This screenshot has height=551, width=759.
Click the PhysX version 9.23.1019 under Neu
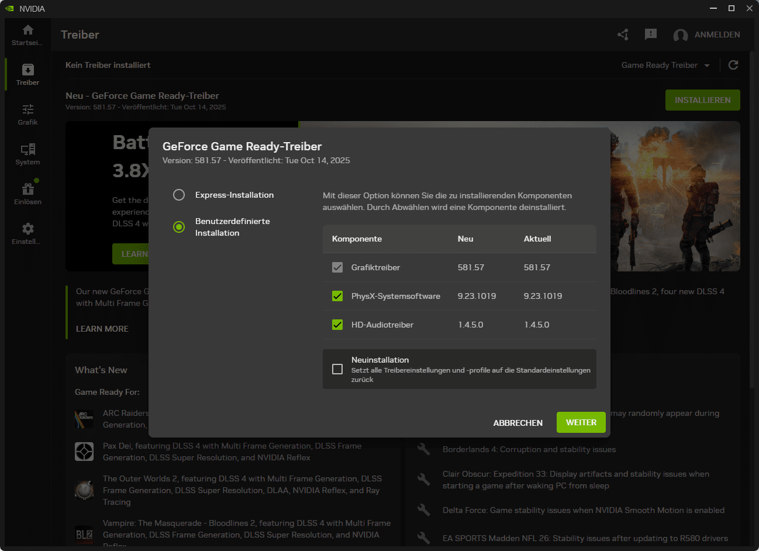point(477,296)
